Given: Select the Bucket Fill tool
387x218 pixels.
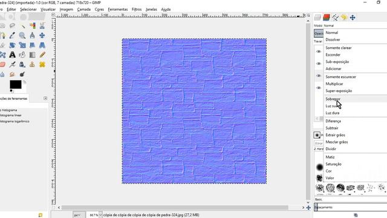Looking at the screenshot, I should (x=22, y=55).
